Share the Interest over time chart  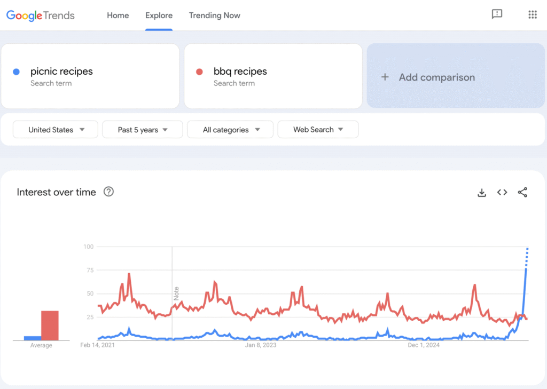[x=522, y=192]
